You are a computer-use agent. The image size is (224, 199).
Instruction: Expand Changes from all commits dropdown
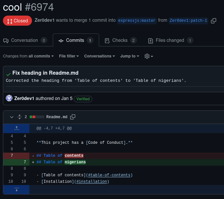[x=28, y=56]
